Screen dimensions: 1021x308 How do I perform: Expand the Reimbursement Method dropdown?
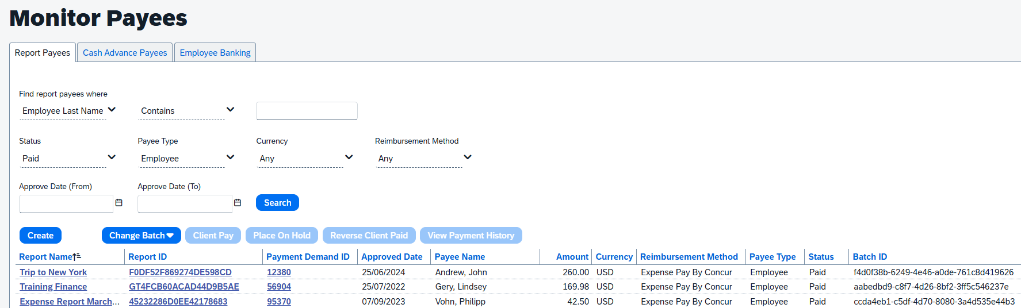click(x=425, y=159)
